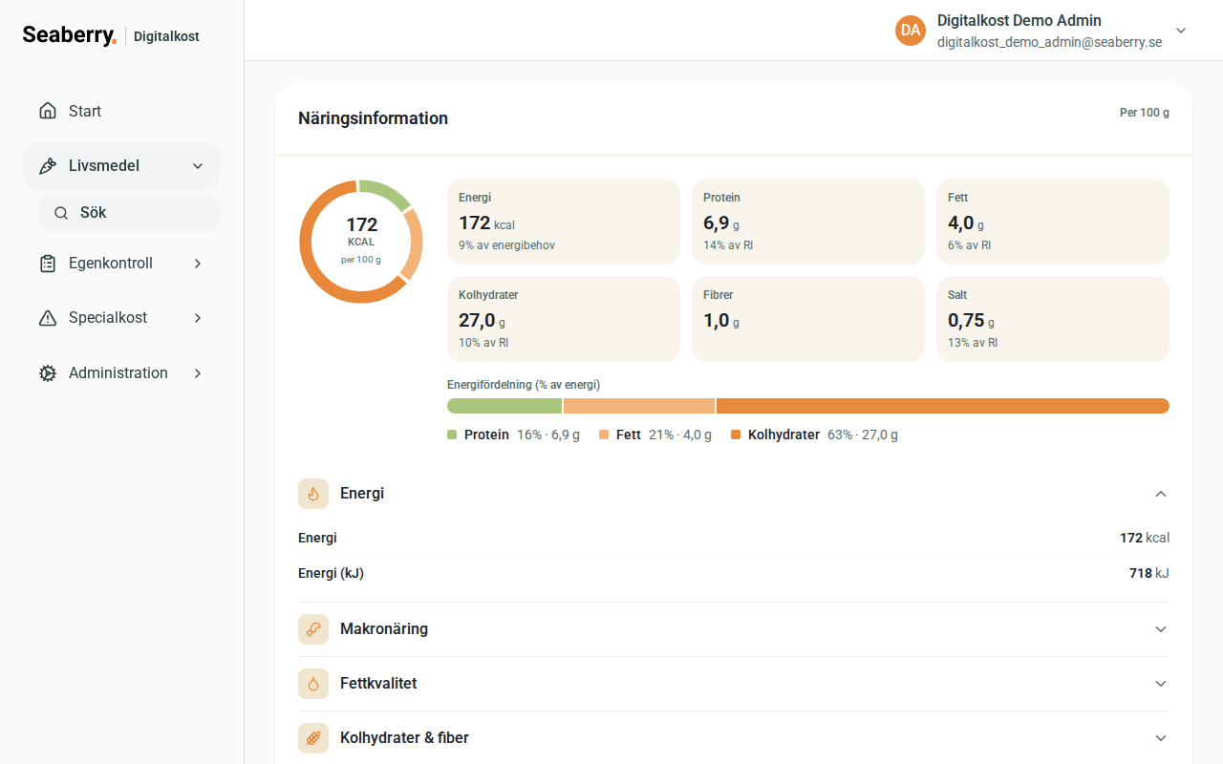Click light orange Fett bar segment
This screenshot has width=1223, height=764.
click(639, 406)
